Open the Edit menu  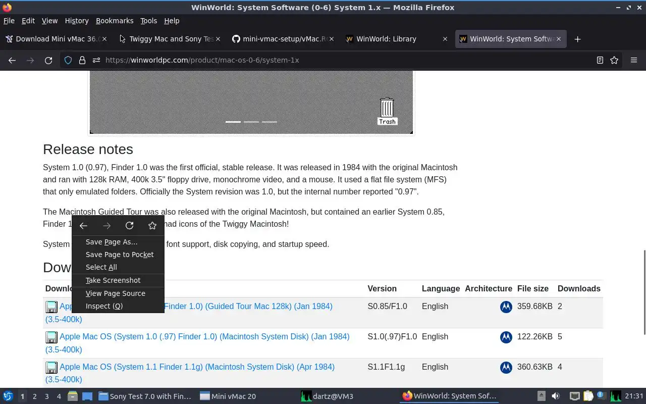(28, 21)
